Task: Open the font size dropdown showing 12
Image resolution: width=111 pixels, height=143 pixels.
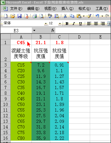Action: coord(60,23)
